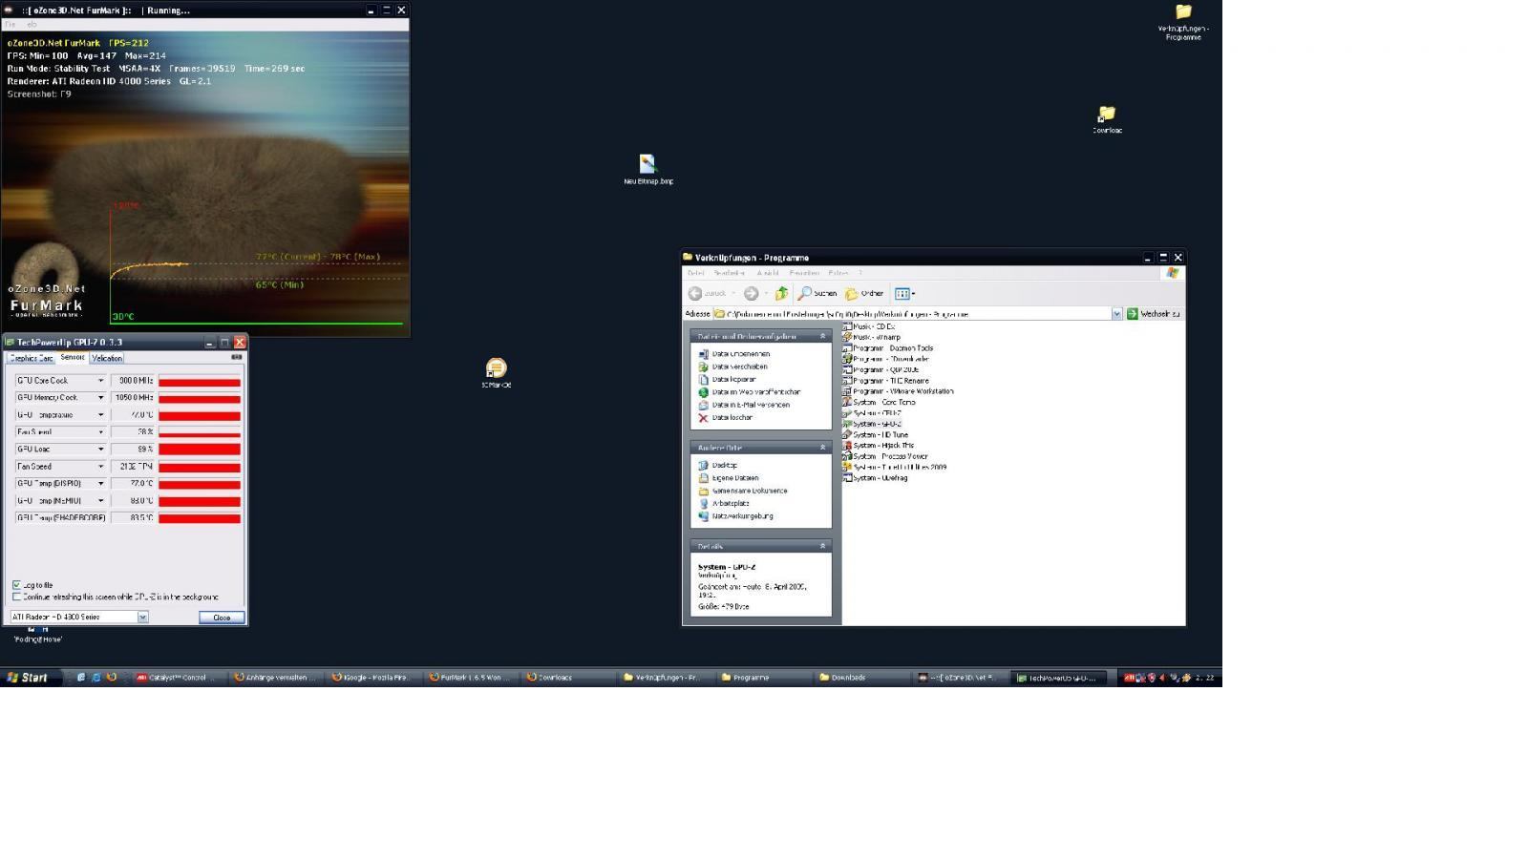The image size is (1528, 859).
Task: Open the Explorer views button
Action: 903,293
